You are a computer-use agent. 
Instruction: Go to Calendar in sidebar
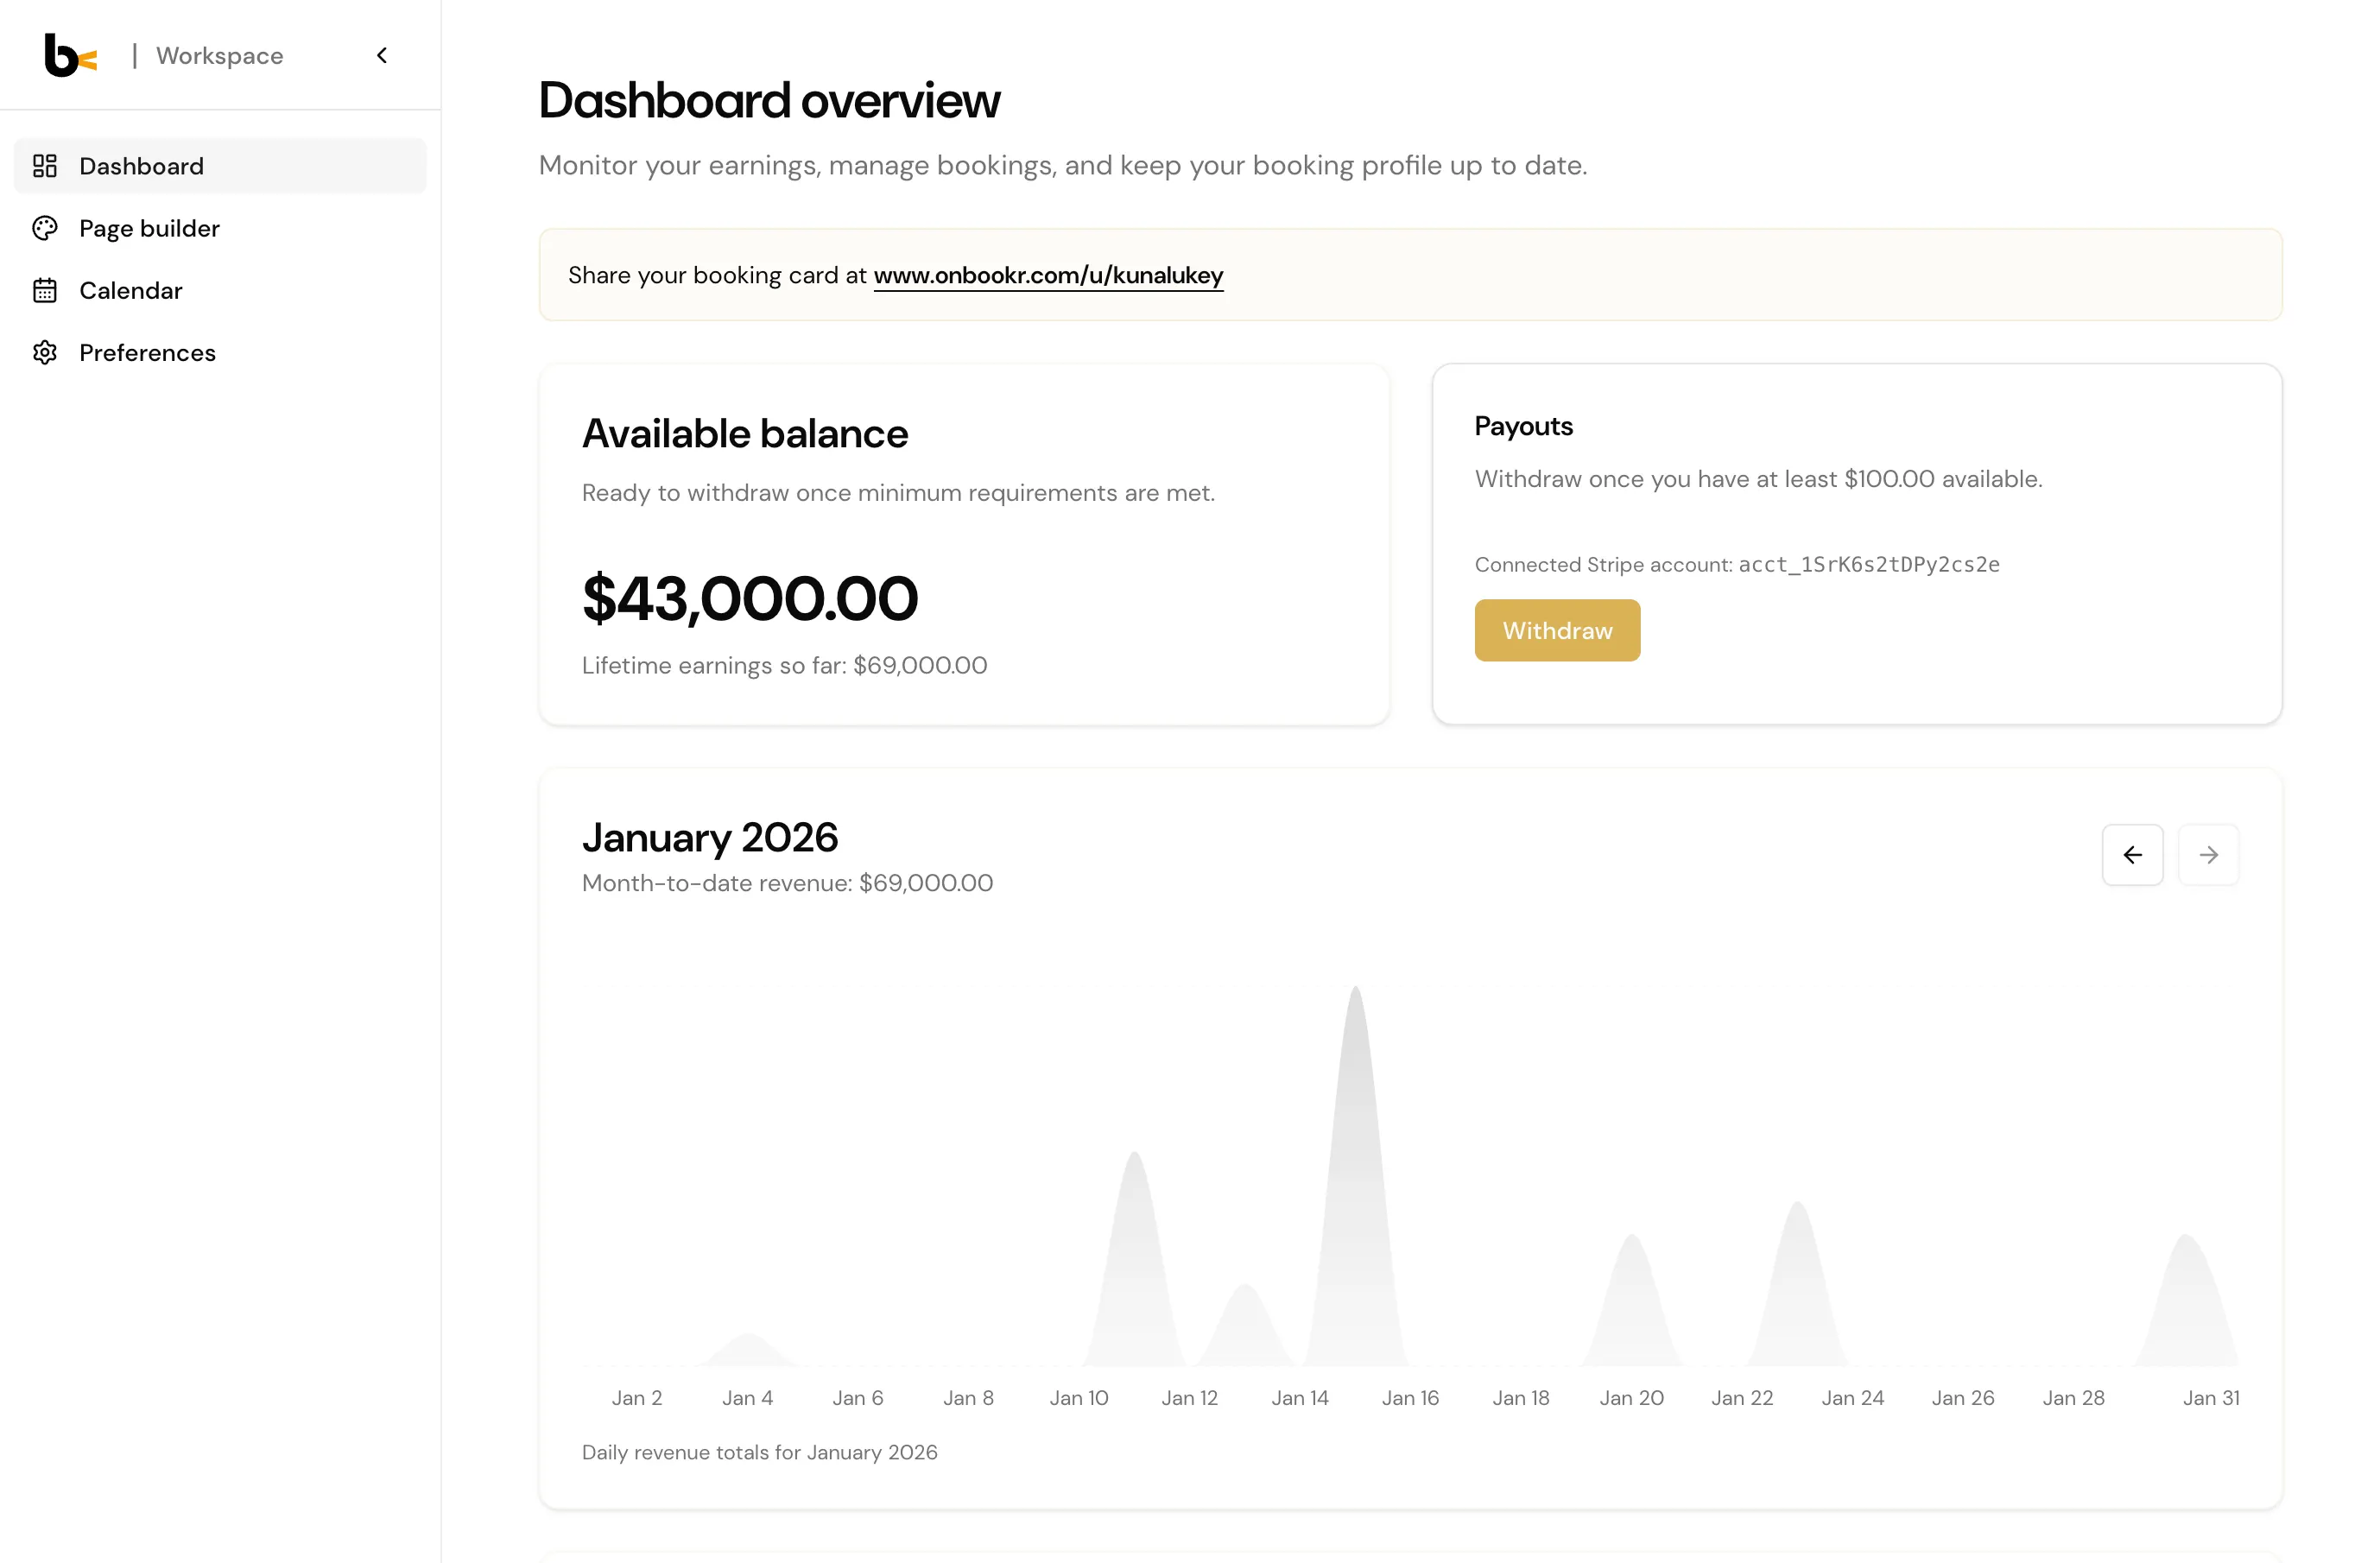click(x=131, y=290)
